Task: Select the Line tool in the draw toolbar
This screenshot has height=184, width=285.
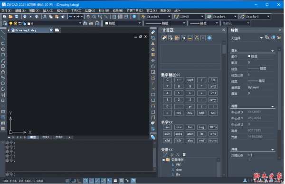Action: pyautogui.click(x=3, y=32)
